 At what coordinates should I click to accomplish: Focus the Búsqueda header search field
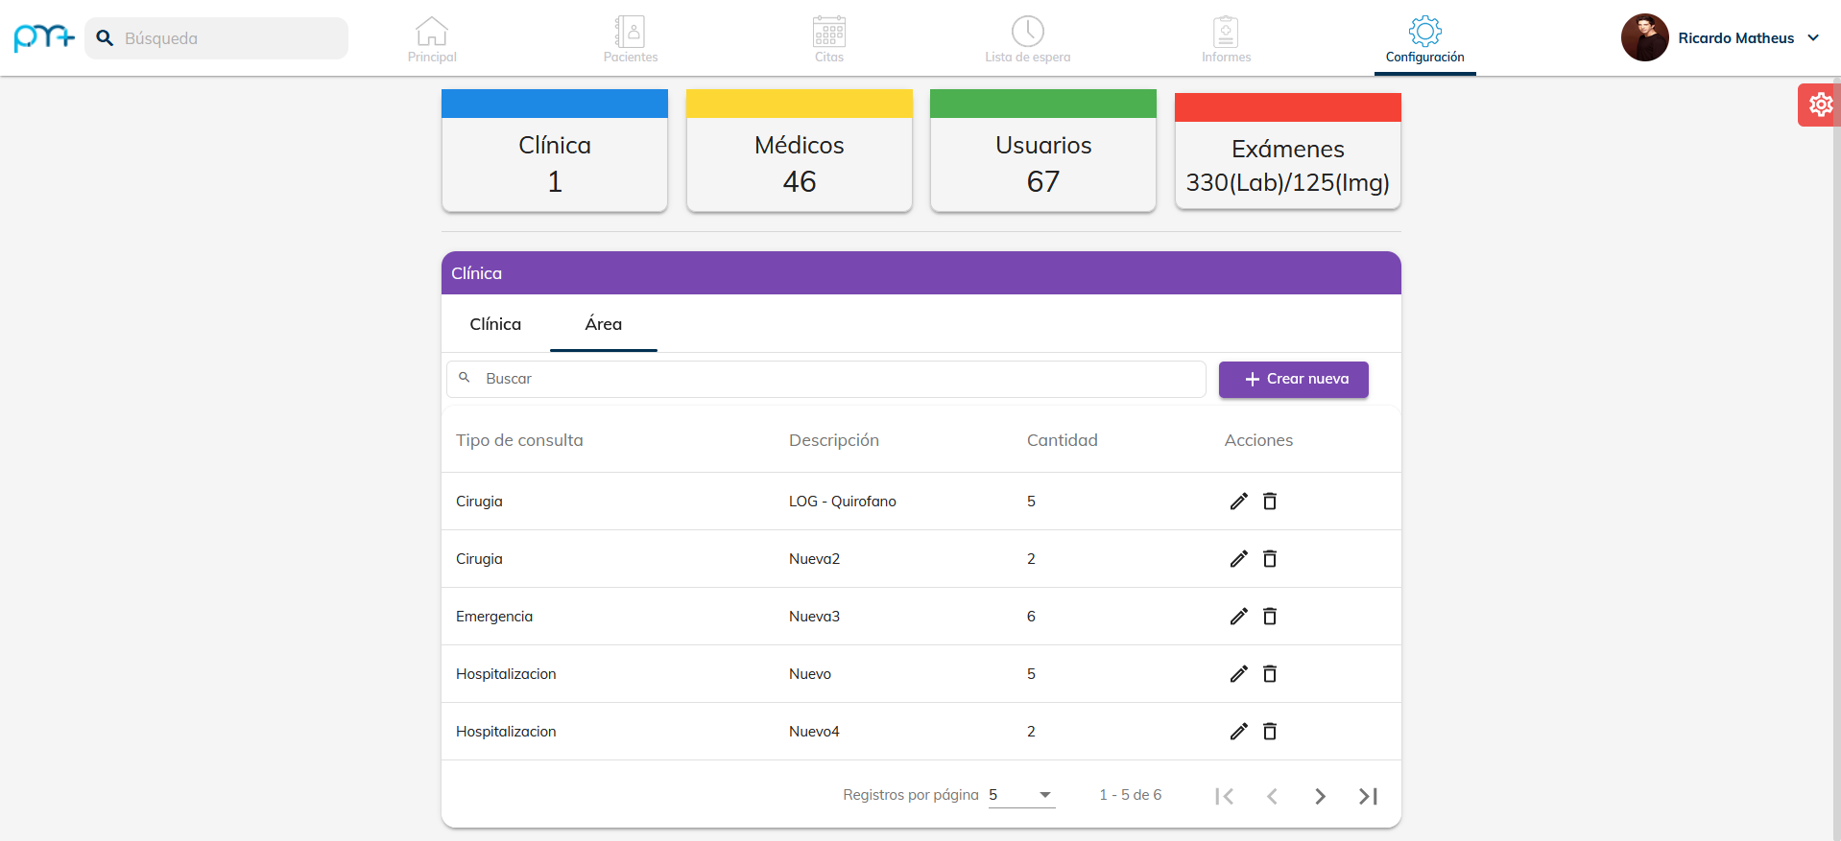[217, 38]
